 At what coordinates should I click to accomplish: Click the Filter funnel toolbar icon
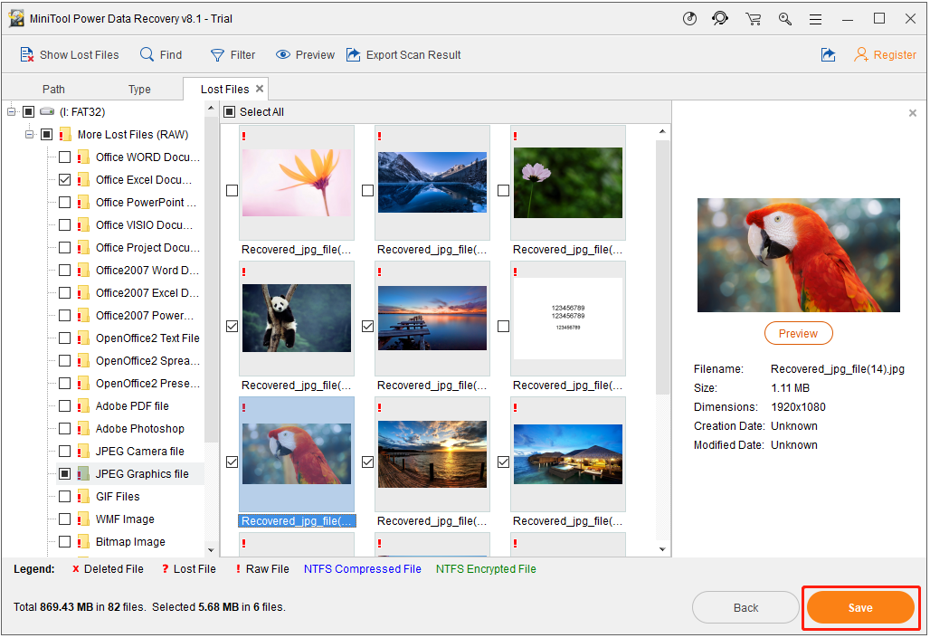[x=217, y=55]
